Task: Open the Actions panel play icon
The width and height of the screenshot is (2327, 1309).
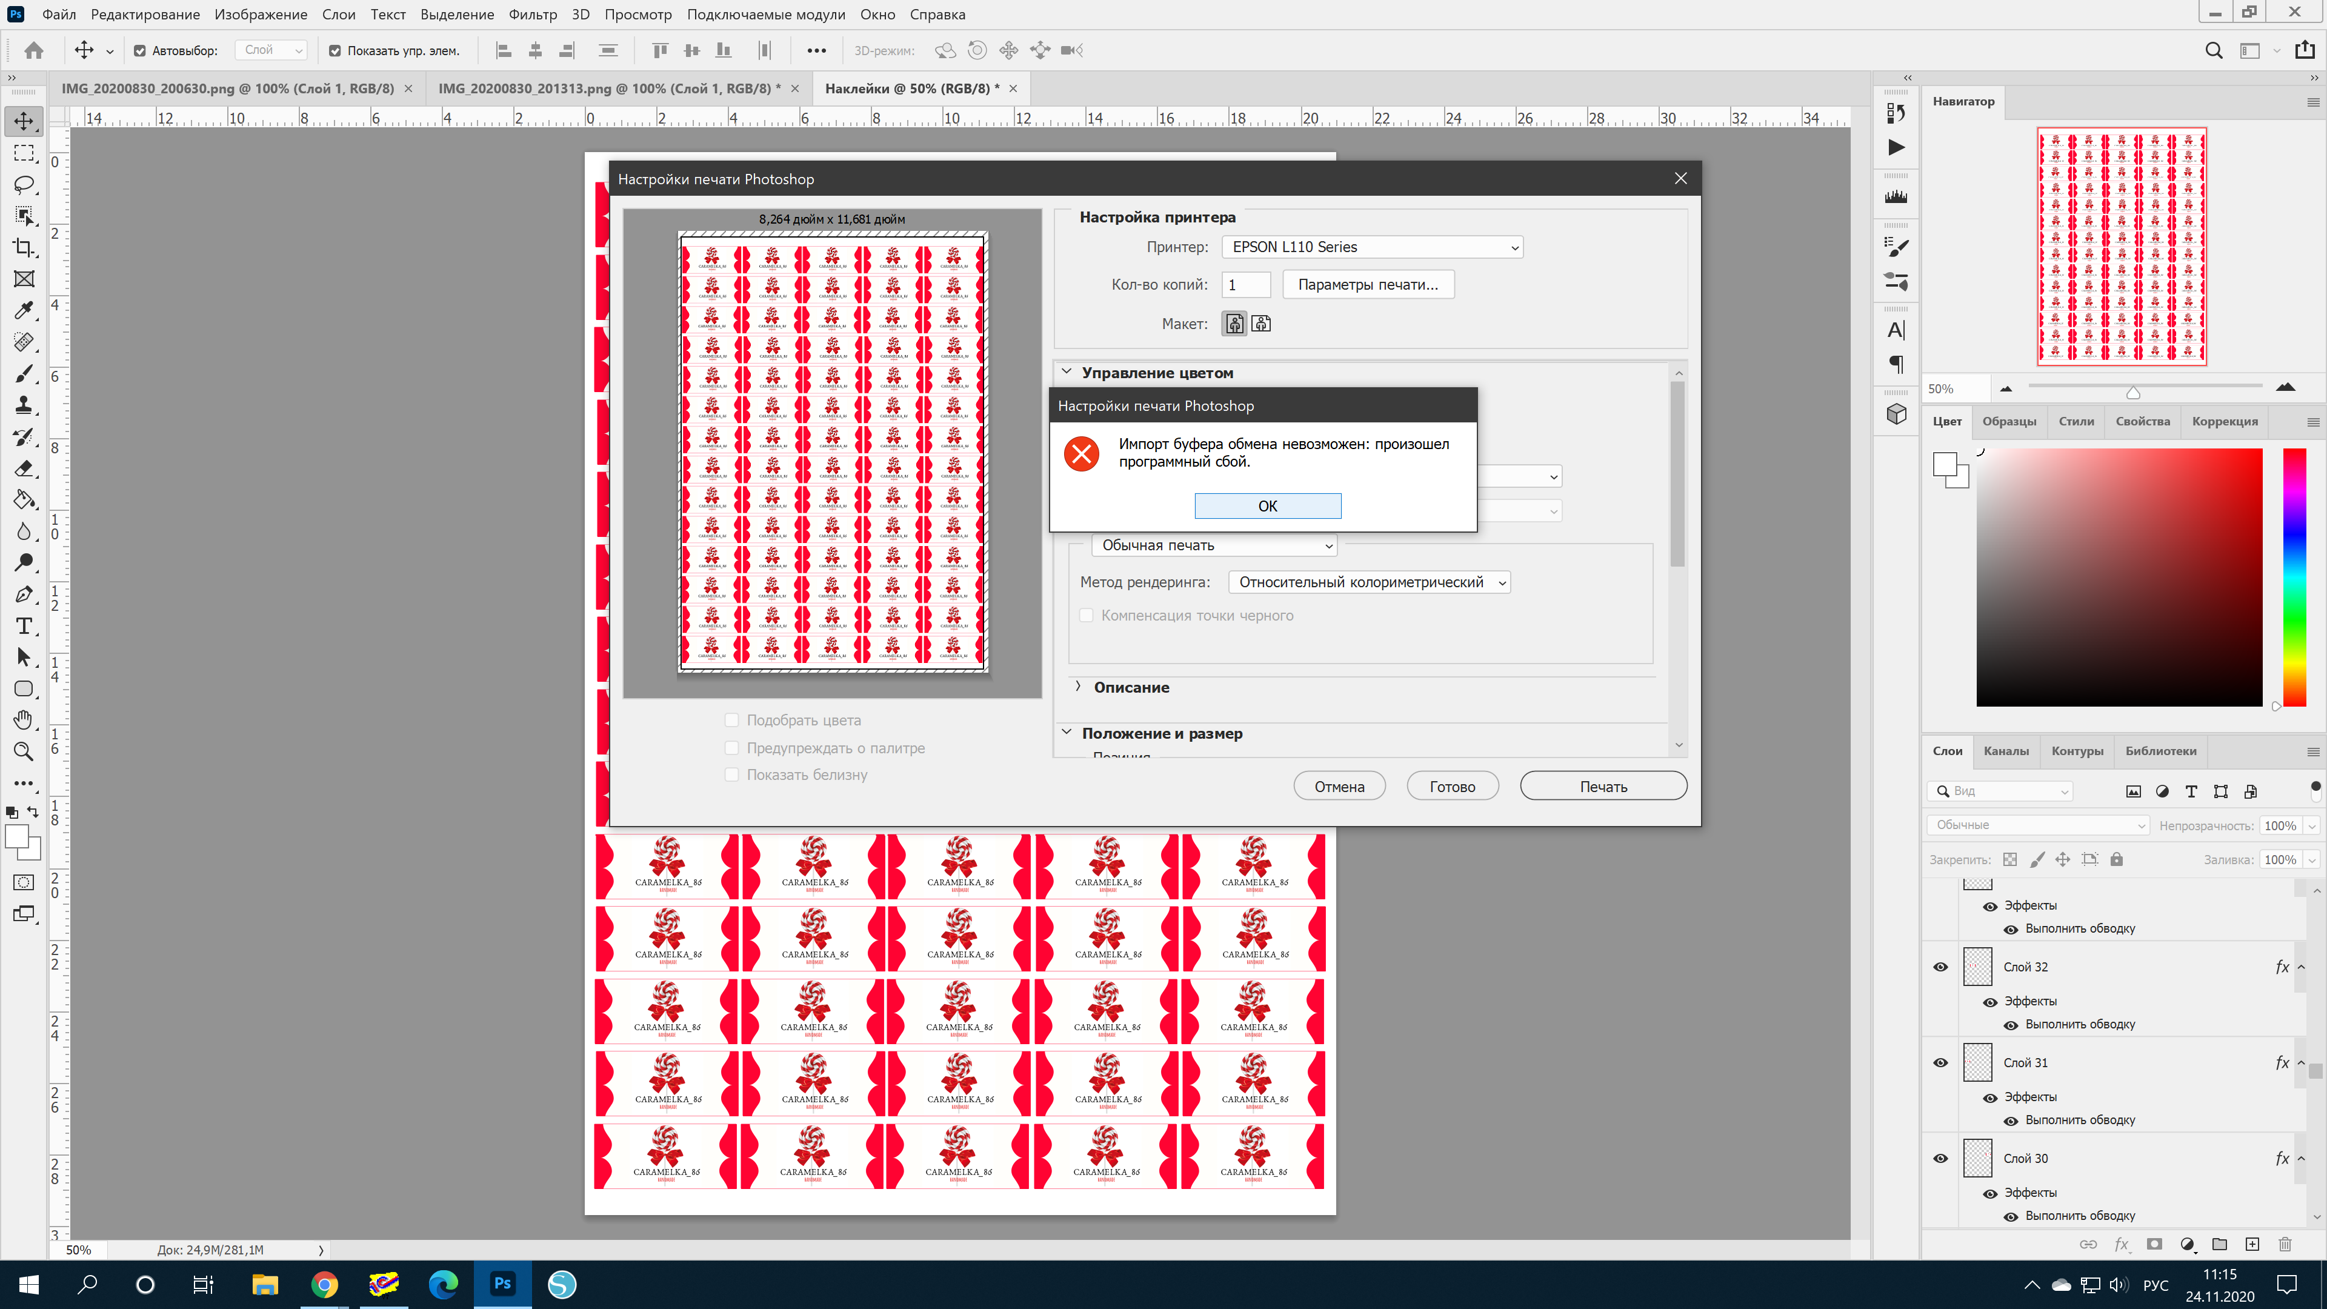Action: pyautogui.click(x=1896, y=147)
